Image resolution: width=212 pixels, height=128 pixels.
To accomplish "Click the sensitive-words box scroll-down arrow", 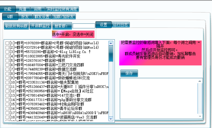I will coord(200,116).
